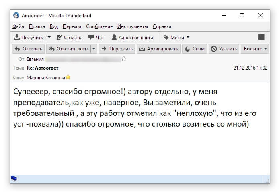Close the Thunderbird window
279x193 pixels.
[x=261, y=16]
